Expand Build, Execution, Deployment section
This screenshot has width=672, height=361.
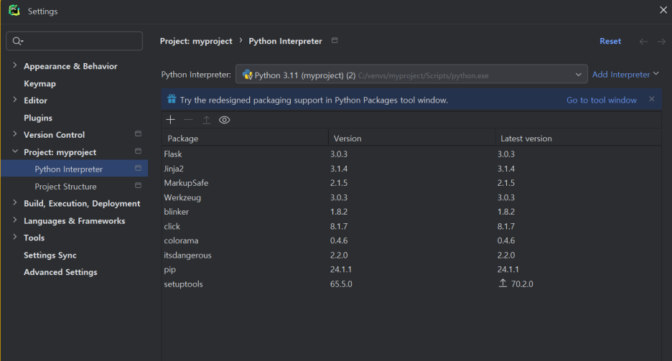pyautogui.click(x=15, y=203)
